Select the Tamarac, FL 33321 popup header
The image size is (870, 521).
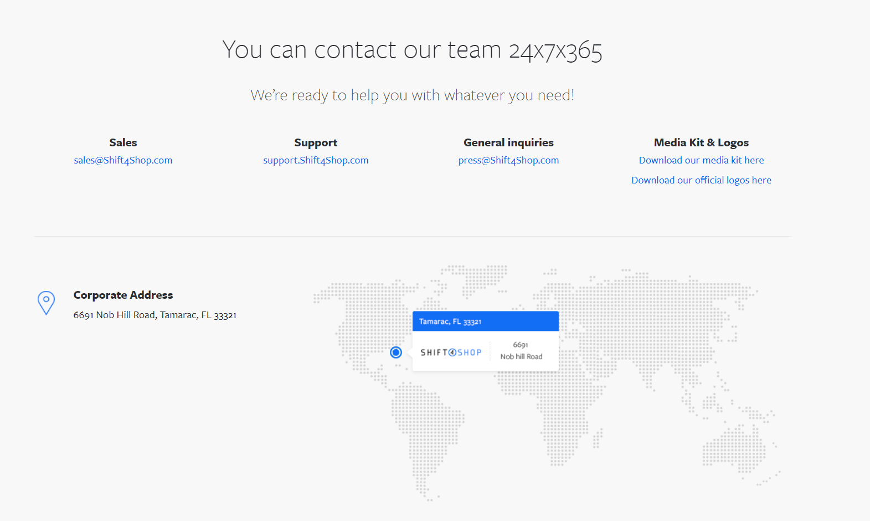[485, 321]
